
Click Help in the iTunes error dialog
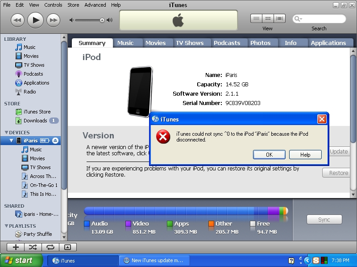click(305, 154)
